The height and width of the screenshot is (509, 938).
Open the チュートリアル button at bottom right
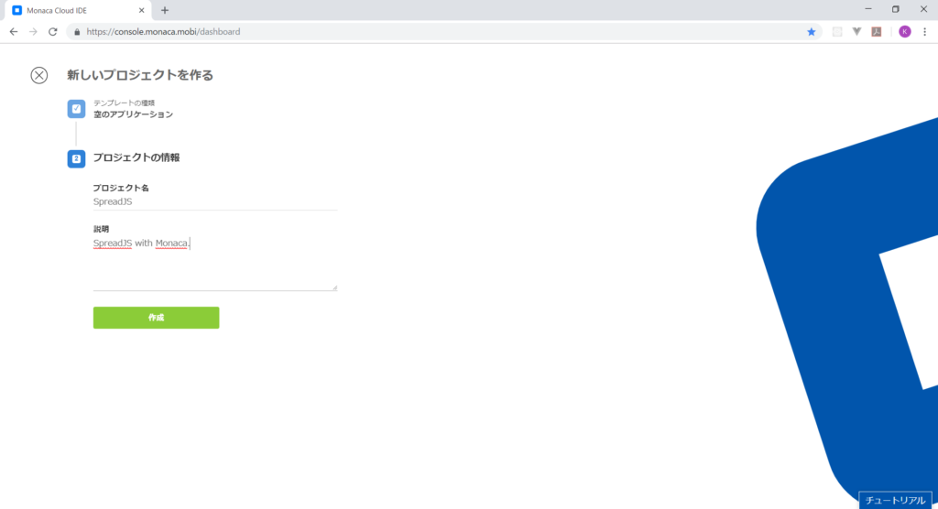tap(895, 500)
